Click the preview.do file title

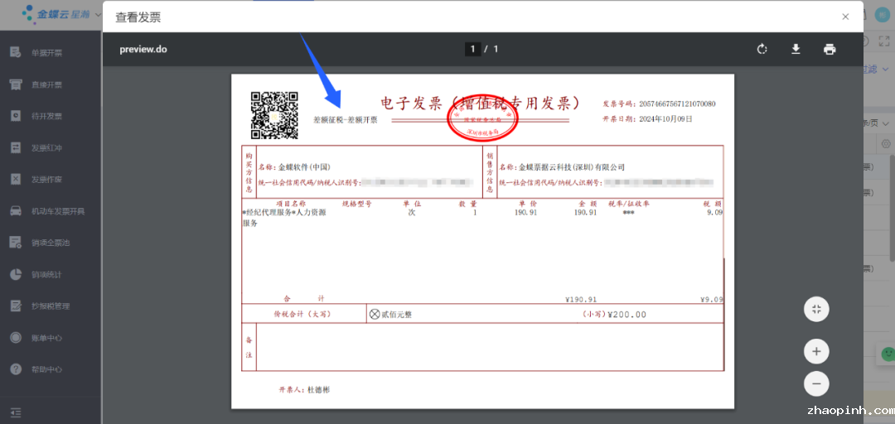143,49
